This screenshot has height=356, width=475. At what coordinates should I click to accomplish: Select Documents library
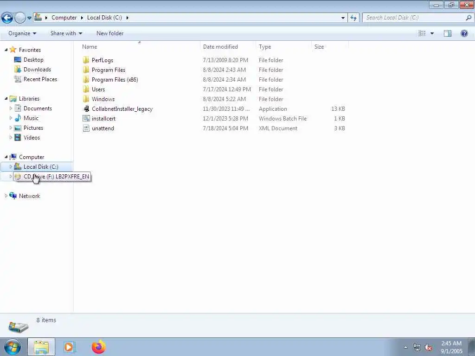38,108
